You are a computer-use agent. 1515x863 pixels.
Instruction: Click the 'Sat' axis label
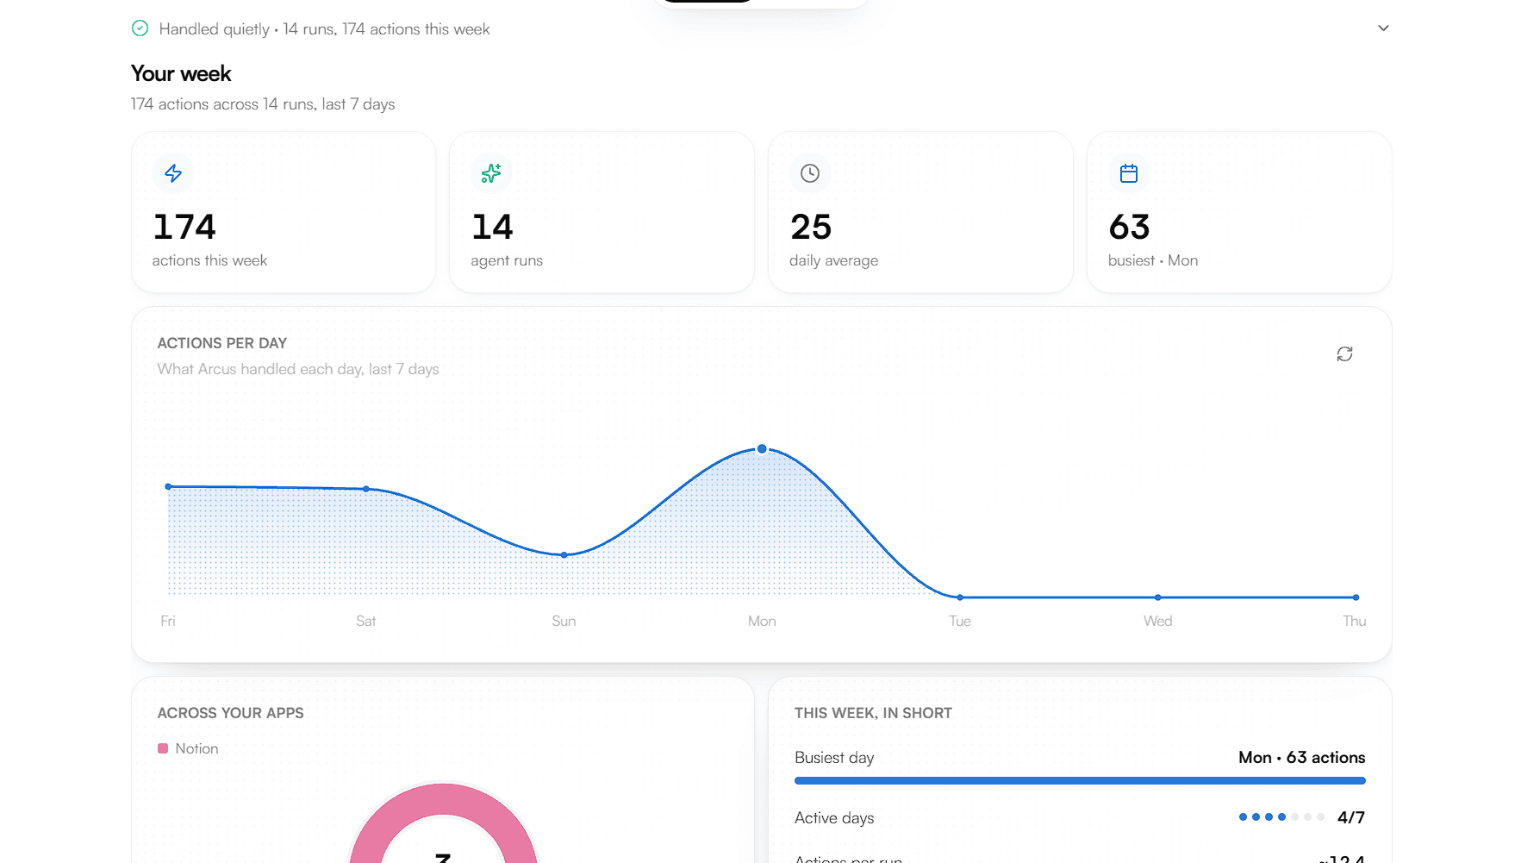click(x=366, y=621)
